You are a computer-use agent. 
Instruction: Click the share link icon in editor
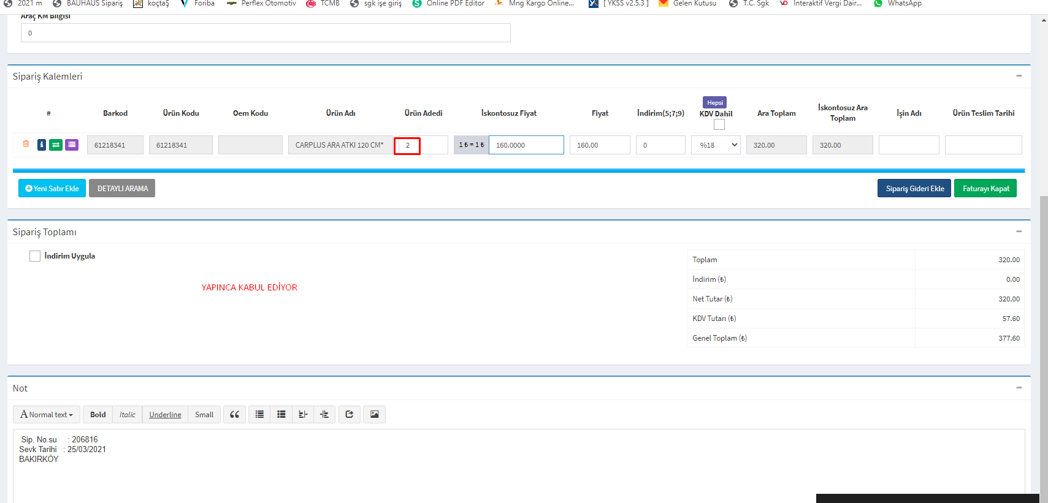tap(350, 415)
